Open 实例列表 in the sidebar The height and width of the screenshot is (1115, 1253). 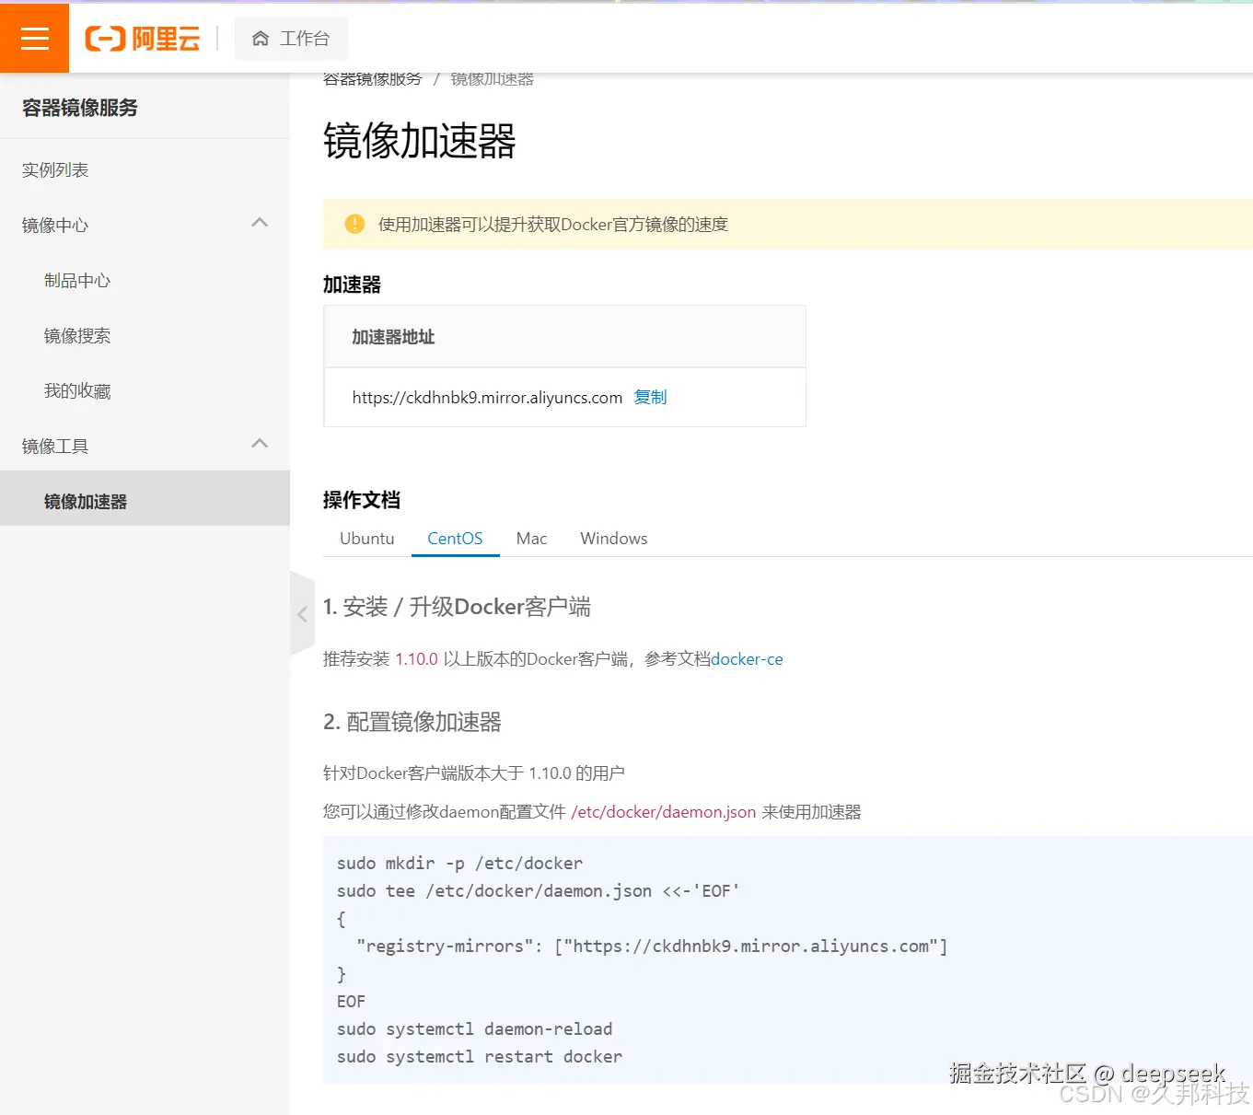[55, 170]
